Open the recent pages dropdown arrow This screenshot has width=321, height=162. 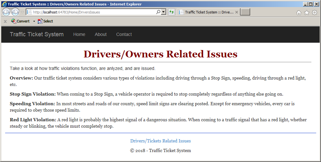point(22,12)
